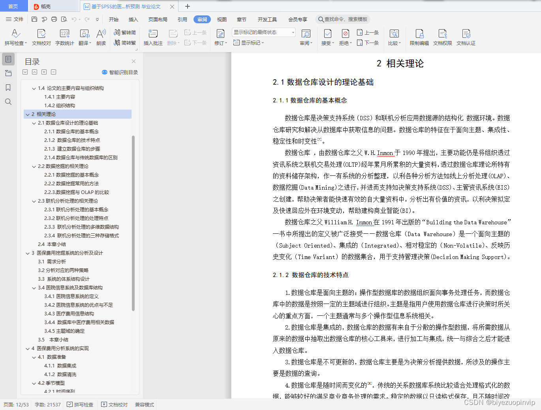The image size is (541, 410).
Task: Select the search icon in left sidebar
Action: (x=8, y=102)
